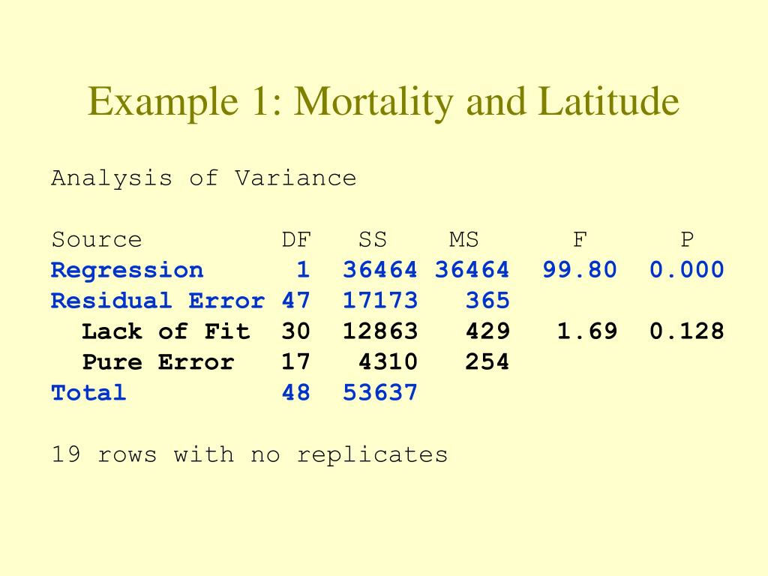Select the 'Pure Error' row label
The image size is (768, 576).
click(x=157, y=362)
